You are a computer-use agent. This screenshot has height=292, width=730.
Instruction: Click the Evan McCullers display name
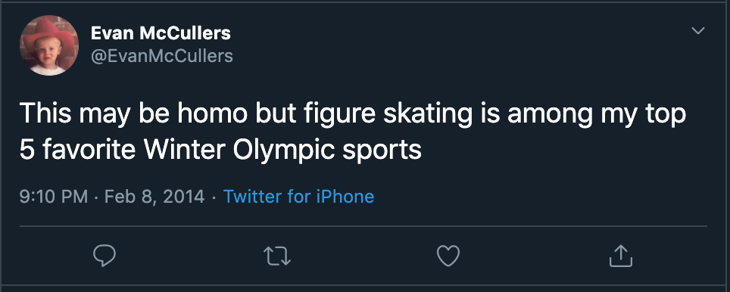[x=161, y=33]
